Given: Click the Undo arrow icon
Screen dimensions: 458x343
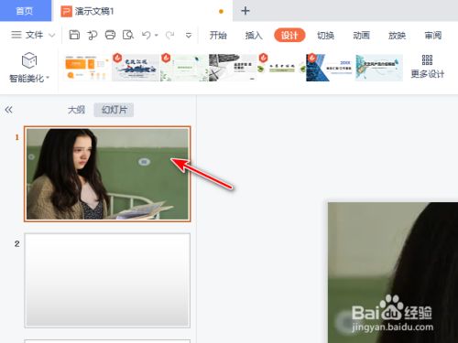Looking at the screenshot, I should point(147,35).
